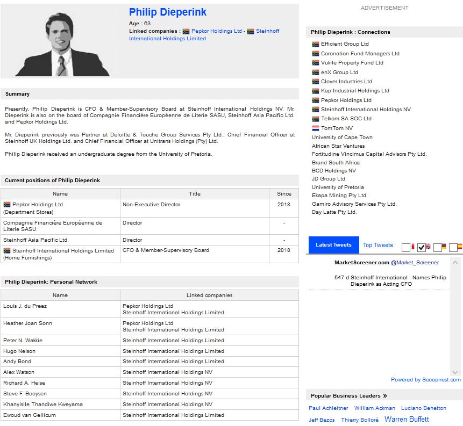The height and width of the screenshot is (426, 463).
Task: Select the Latest Tweets tab
Action: 333,245
